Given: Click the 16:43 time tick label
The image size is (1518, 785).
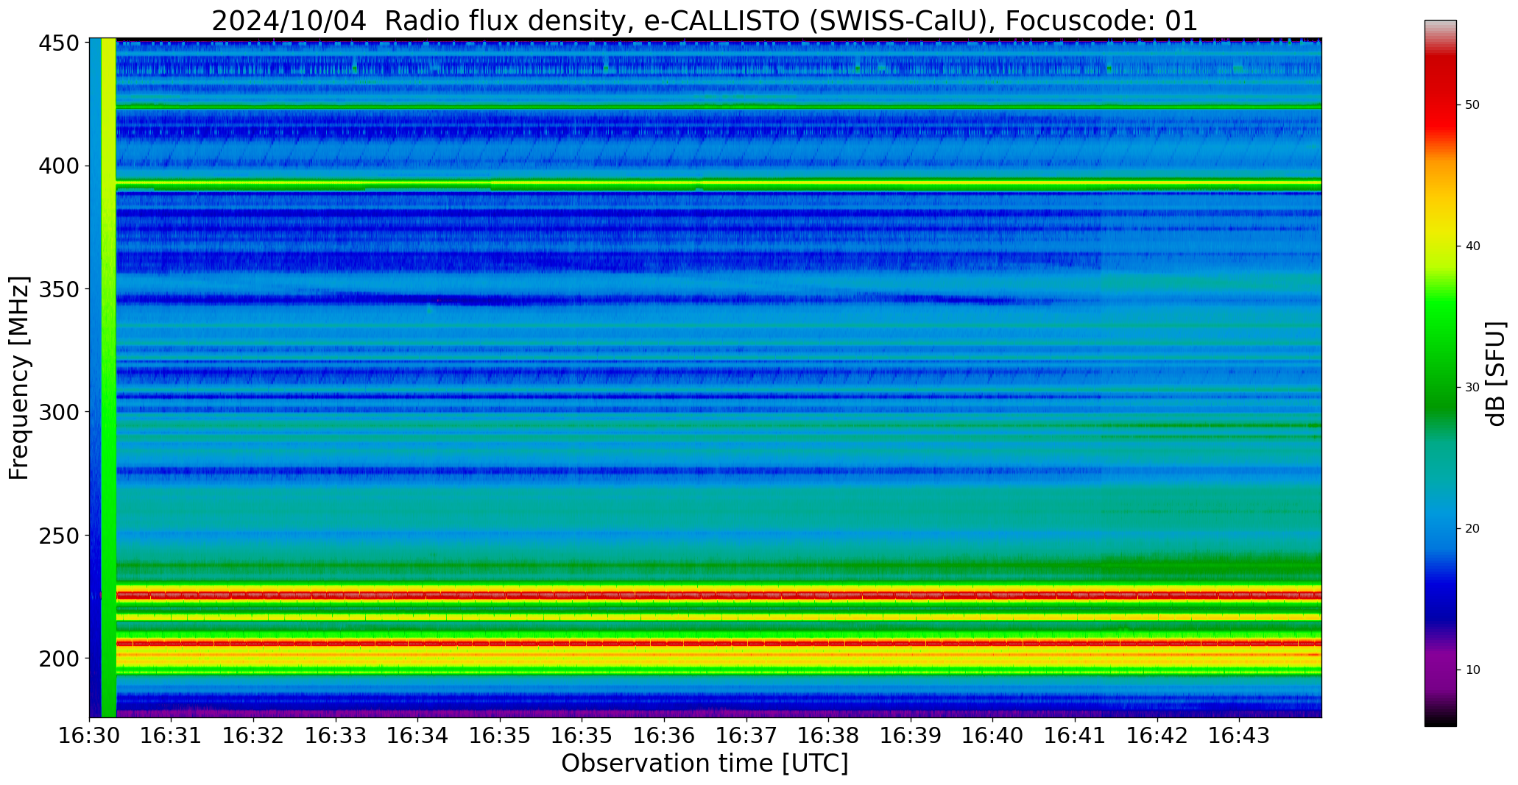Looking at the screenshot, I should pyautogui.click(x=1239, y=736).
